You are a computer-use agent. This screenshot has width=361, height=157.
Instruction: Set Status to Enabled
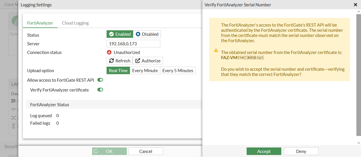pos(120,34)
